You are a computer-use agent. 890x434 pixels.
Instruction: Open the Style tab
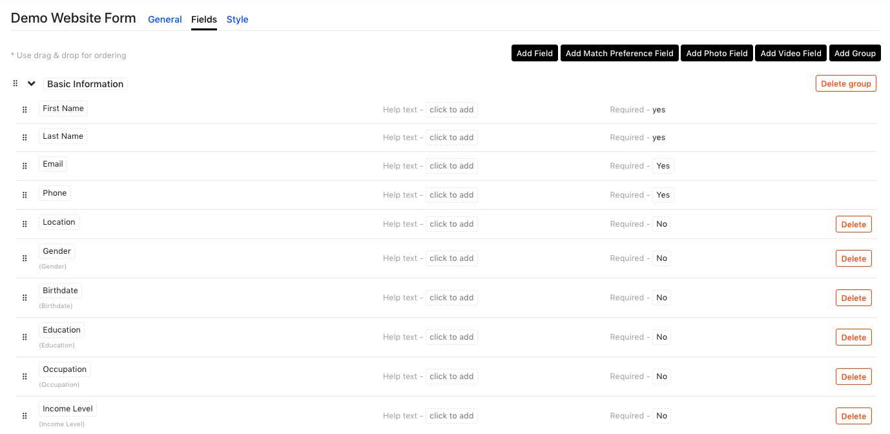click(x=237, y=19)
